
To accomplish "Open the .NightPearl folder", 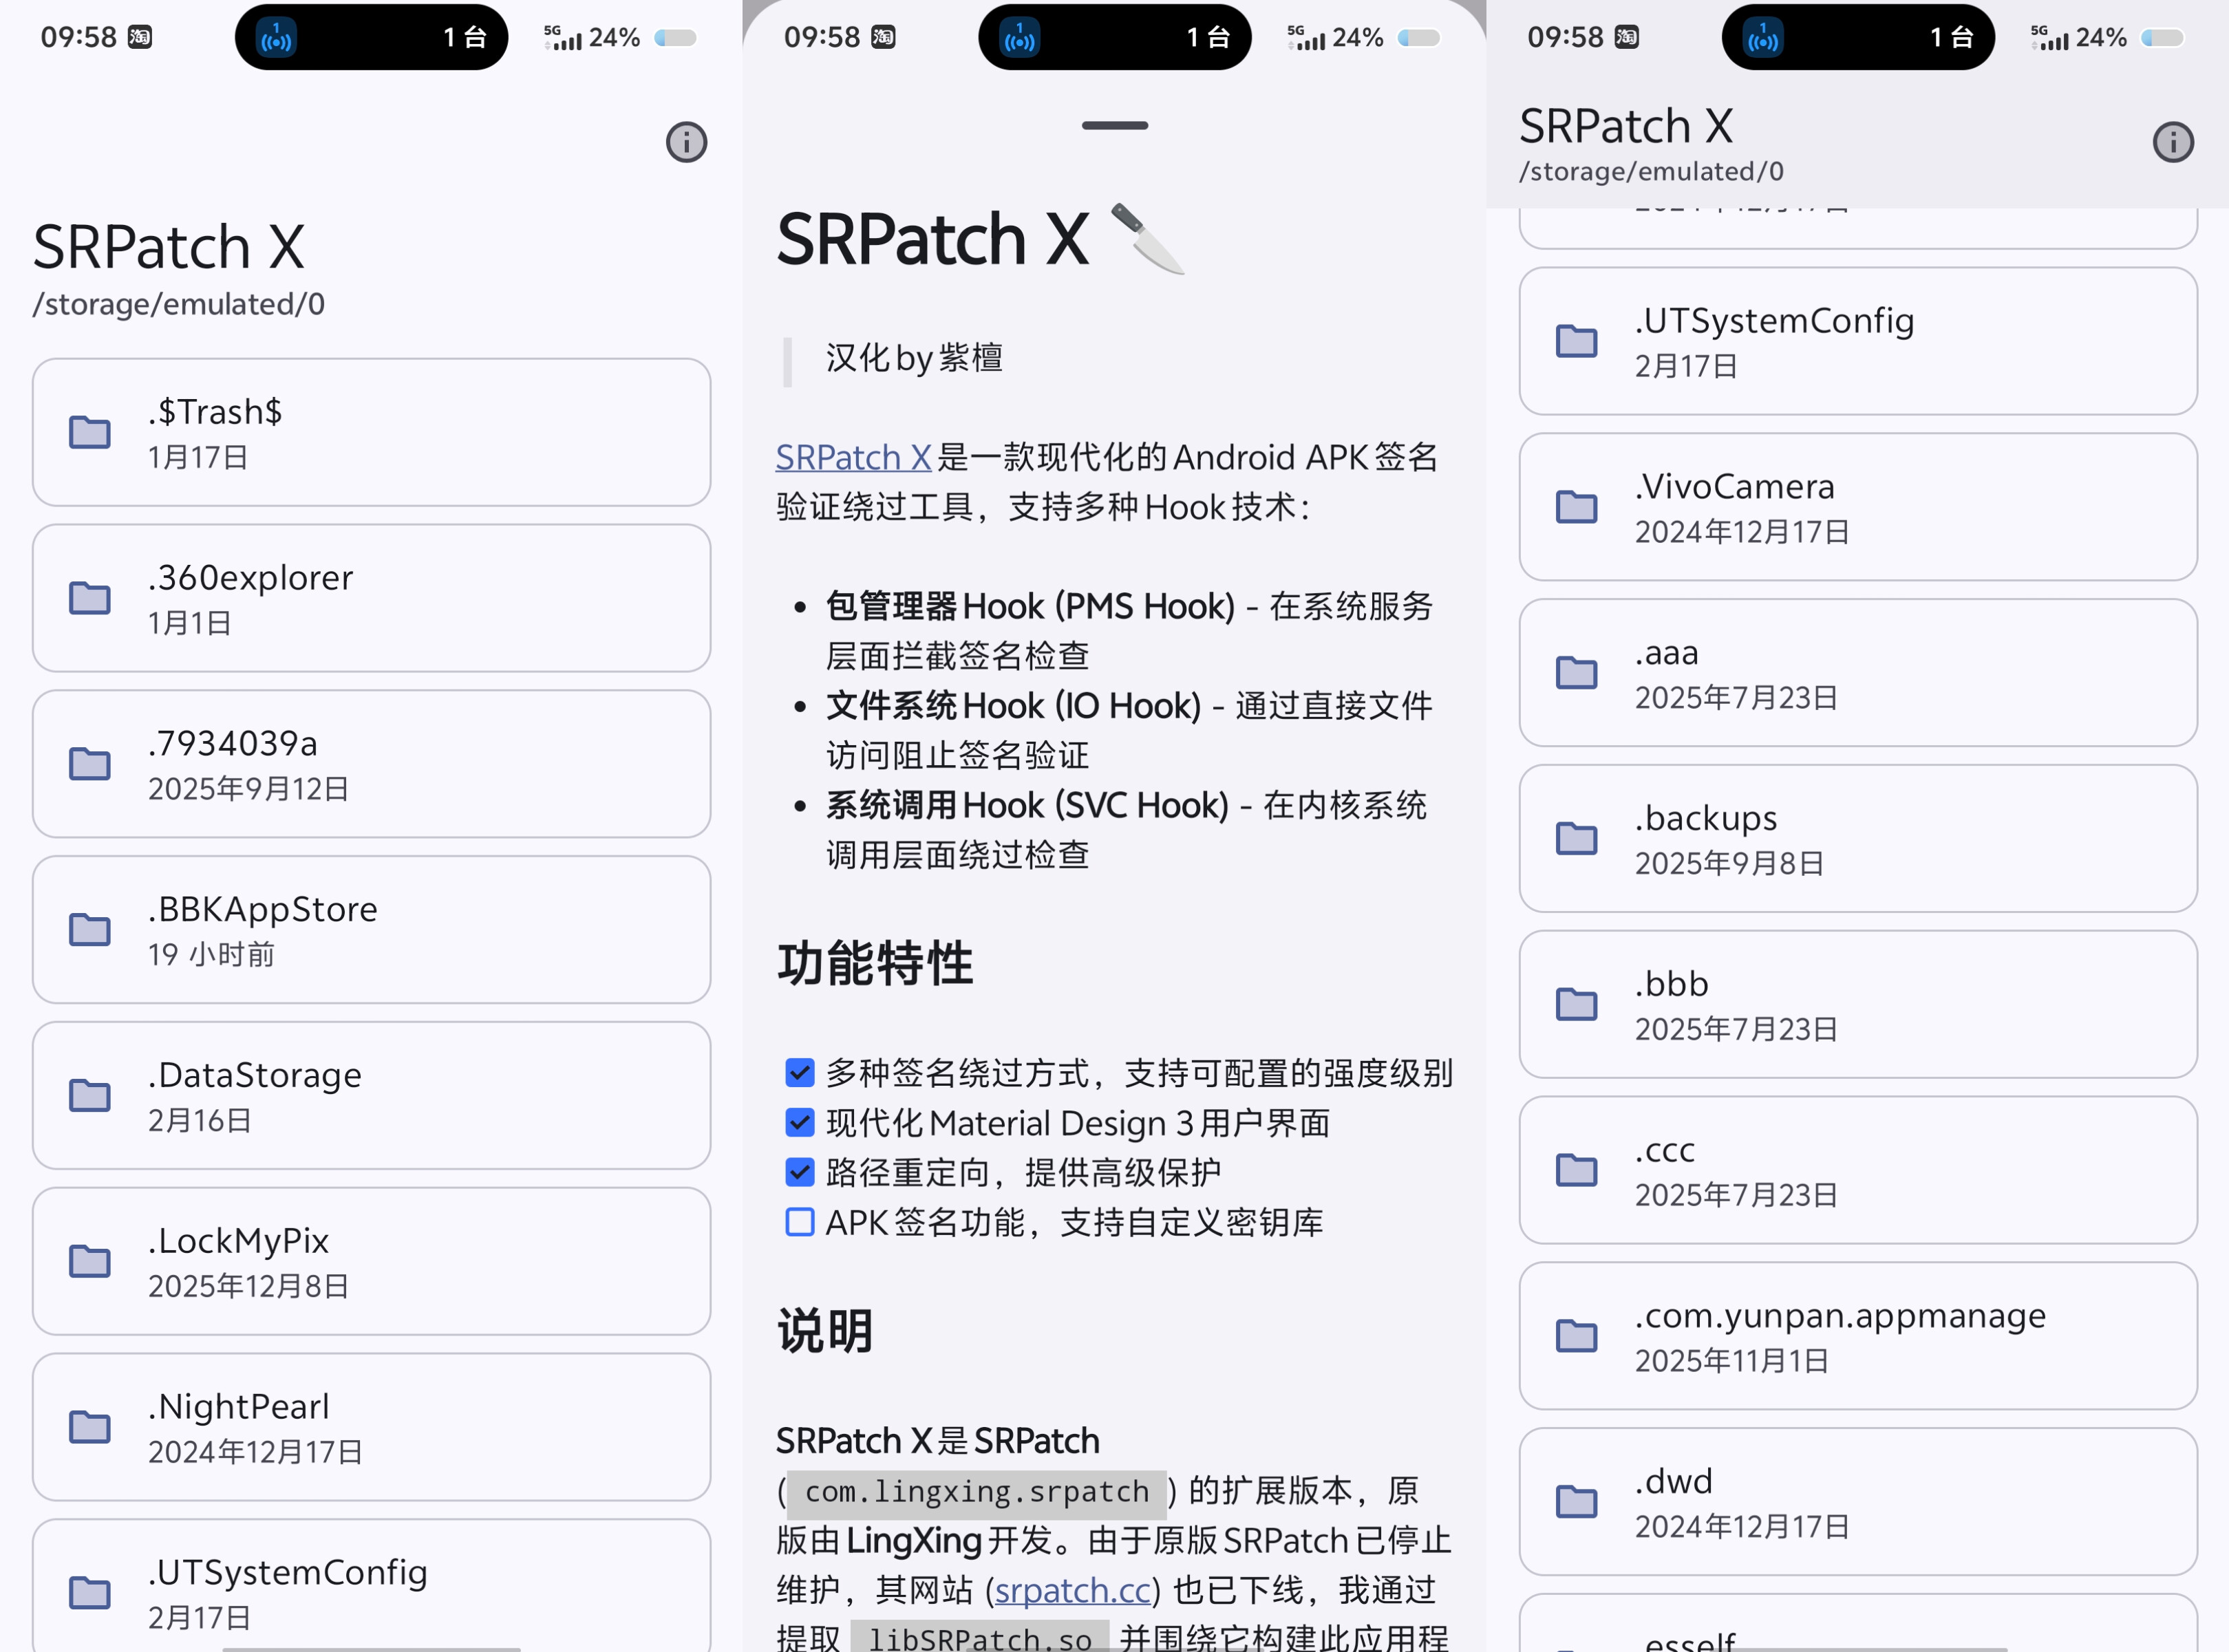I will tap(370, 1427).
